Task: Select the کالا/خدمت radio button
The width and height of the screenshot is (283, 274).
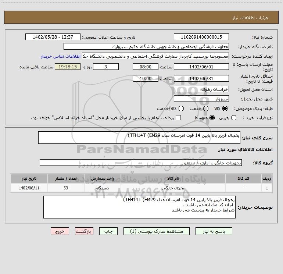Action: [x=181, y=108]
